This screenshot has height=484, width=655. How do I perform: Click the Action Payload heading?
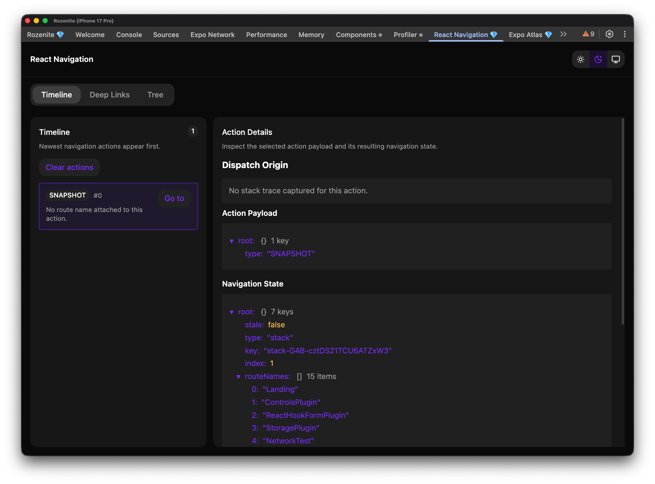point(249,213)
